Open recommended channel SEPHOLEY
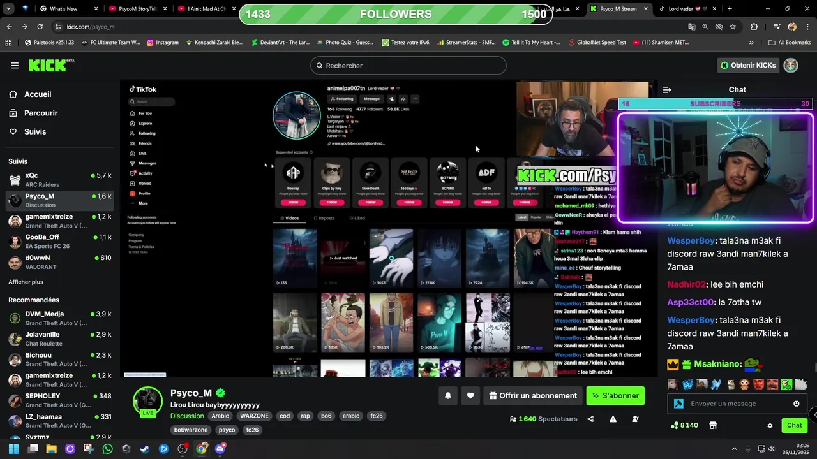 [59, 400]
